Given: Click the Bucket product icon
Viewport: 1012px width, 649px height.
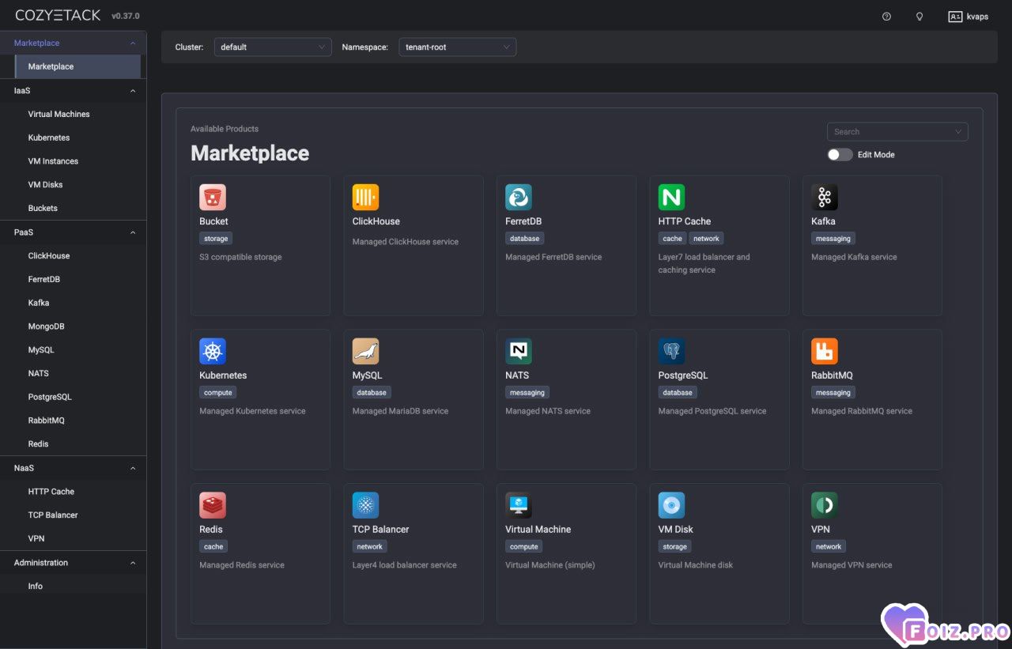Looking at the screenshot, I should (213, 197).
